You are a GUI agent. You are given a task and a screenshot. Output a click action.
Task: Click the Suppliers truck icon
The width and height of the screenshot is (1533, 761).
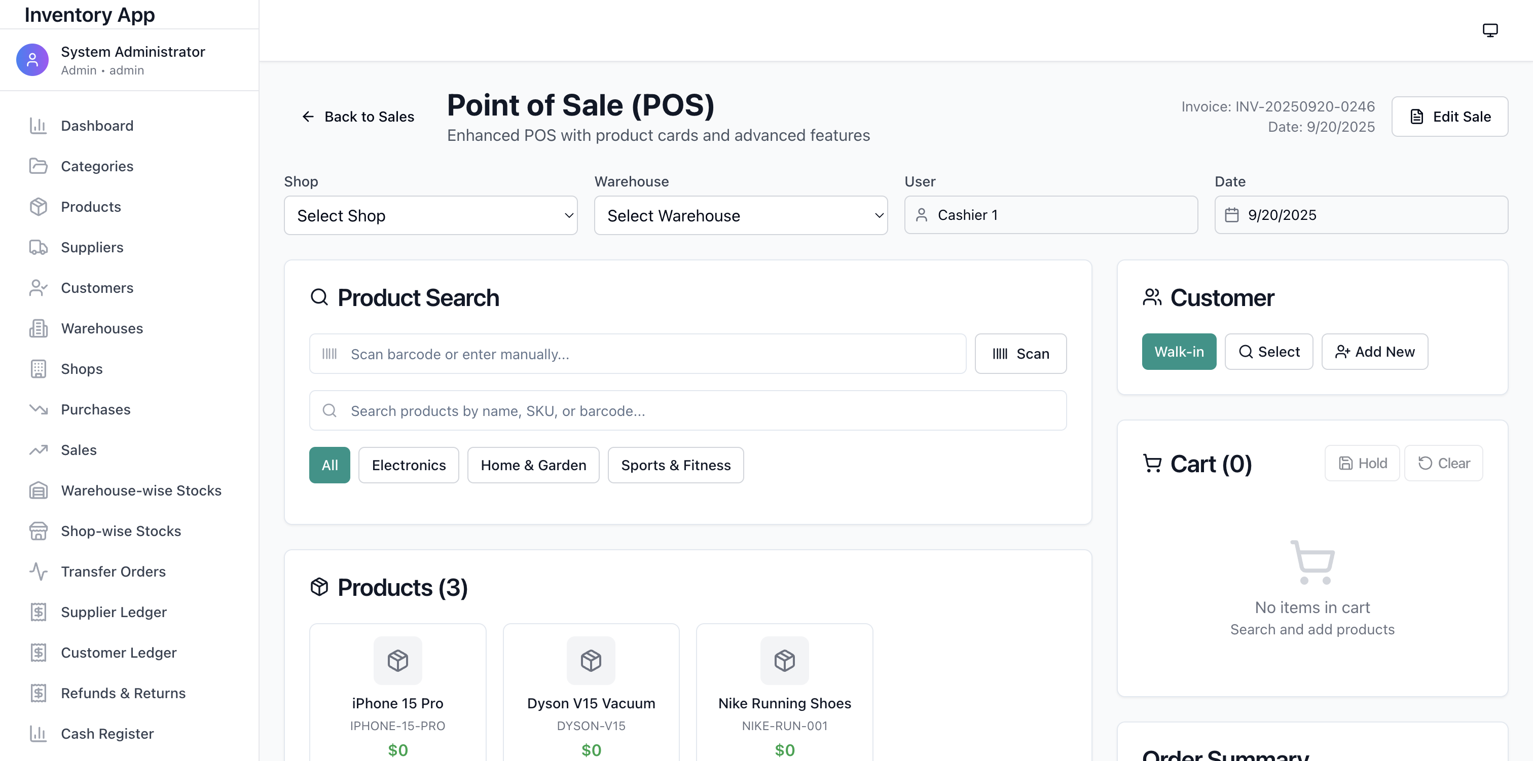[x=38, y=247]
